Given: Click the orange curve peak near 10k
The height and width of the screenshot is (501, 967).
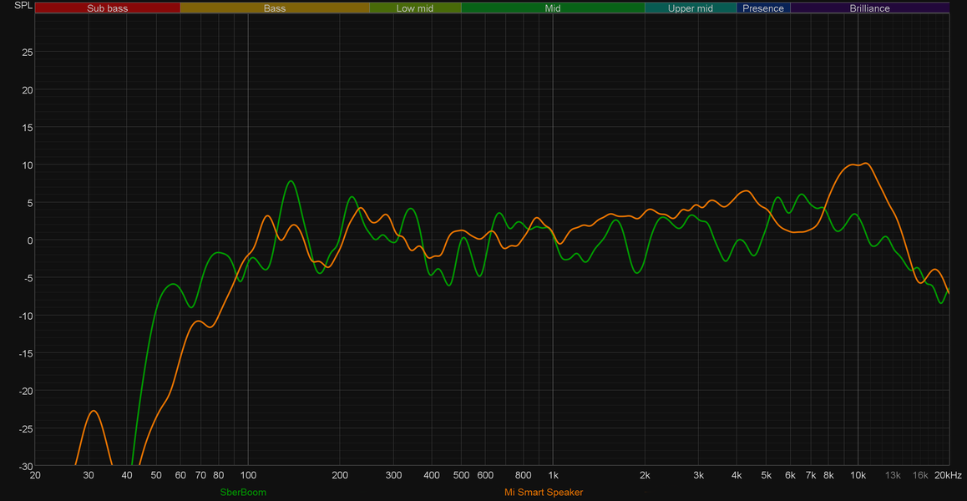Looking at the screenshot, I should click(x=866, y=164).
